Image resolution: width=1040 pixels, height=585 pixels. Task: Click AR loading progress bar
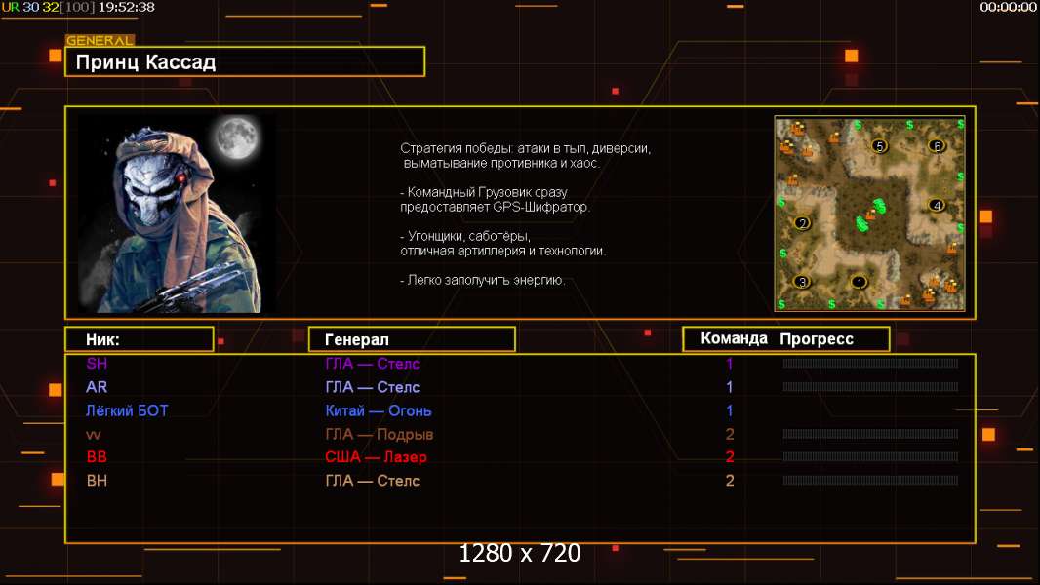pyautogui.click(x=870, y=387)
